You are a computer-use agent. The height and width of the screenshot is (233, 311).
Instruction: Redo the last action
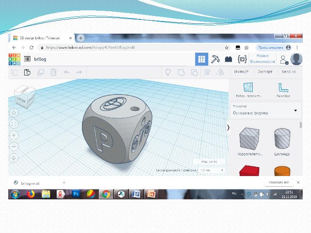click(79, 72)
